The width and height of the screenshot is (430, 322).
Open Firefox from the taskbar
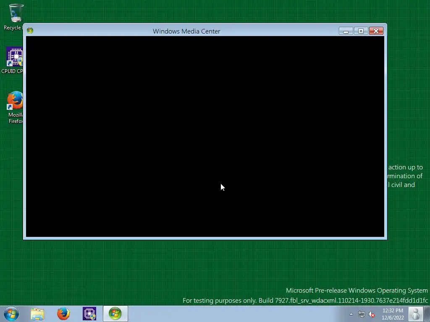click(x=63, y=314)
